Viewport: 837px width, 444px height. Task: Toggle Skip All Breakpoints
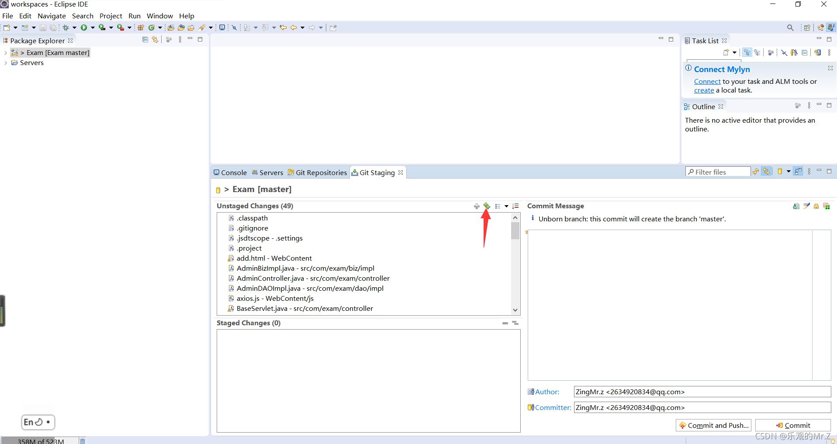point(234,28)
